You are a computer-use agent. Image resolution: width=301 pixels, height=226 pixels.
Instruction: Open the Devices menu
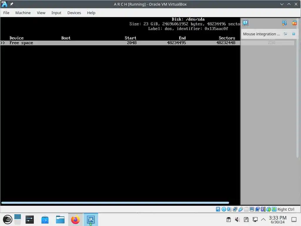74,13
